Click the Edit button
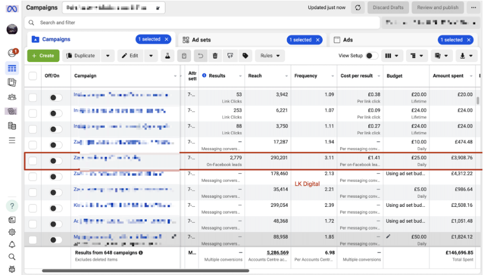 tap(131, 56)
